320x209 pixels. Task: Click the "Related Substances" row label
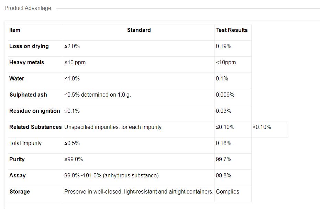click(35, 127)
